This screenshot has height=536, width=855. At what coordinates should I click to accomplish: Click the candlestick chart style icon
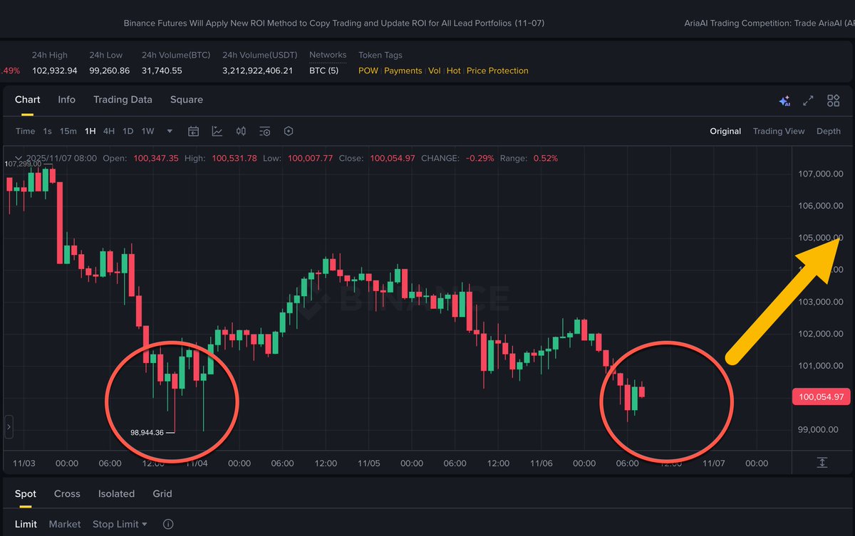(x=241, y=131)
